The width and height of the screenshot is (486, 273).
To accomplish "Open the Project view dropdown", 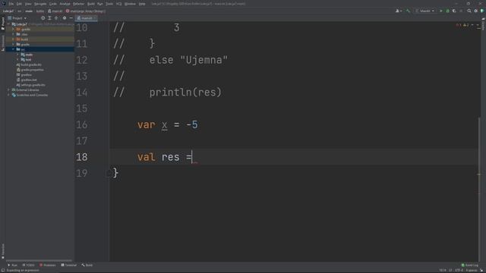I will coord(17,18).
